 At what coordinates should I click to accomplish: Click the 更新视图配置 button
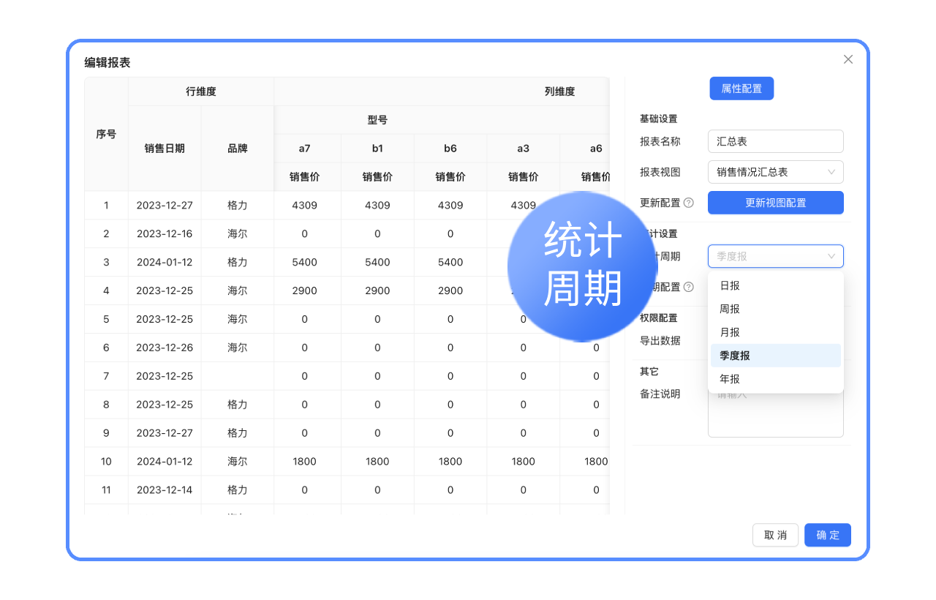(775, 203)
